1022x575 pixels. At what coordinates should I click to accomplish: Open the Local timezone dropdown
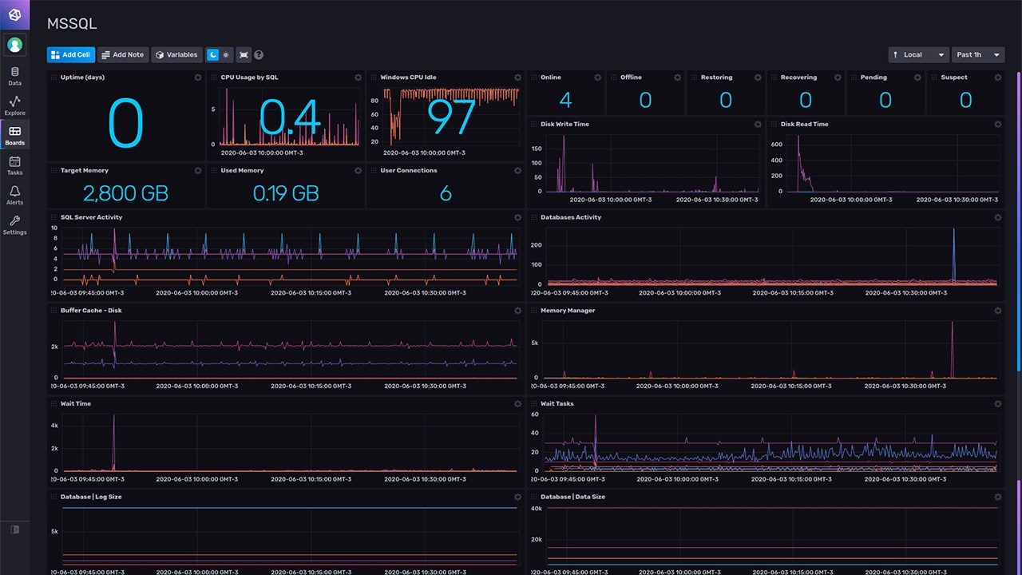point(919,55)
